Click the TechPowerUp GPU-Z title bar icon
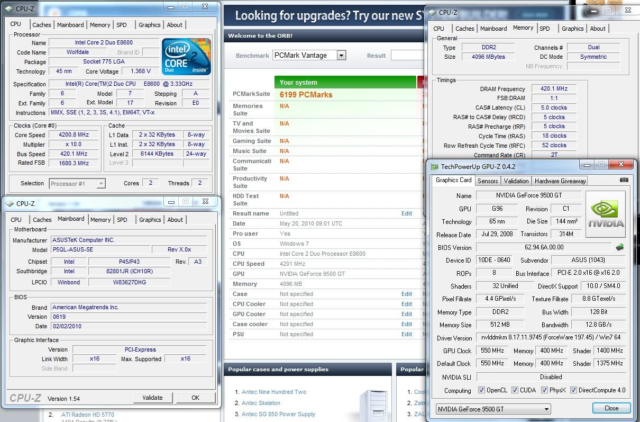 [434, 166]
